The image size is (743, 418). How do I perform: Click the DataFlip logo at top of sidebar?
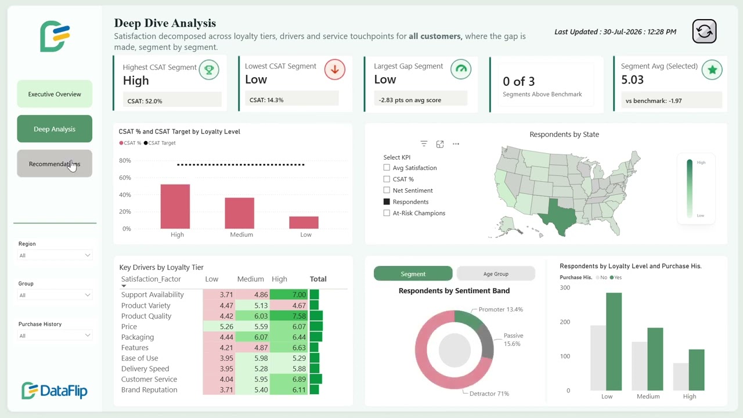coord(55,36)
